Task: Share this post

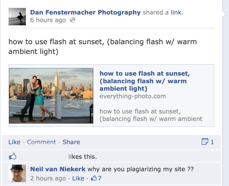Action: coord(71,142)
